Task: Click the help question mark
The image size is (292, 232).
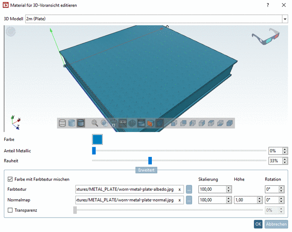Action: [x=268, y=5]
